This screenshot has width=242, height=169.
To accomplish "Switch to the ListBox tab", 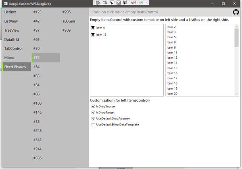I will point(17,12).
